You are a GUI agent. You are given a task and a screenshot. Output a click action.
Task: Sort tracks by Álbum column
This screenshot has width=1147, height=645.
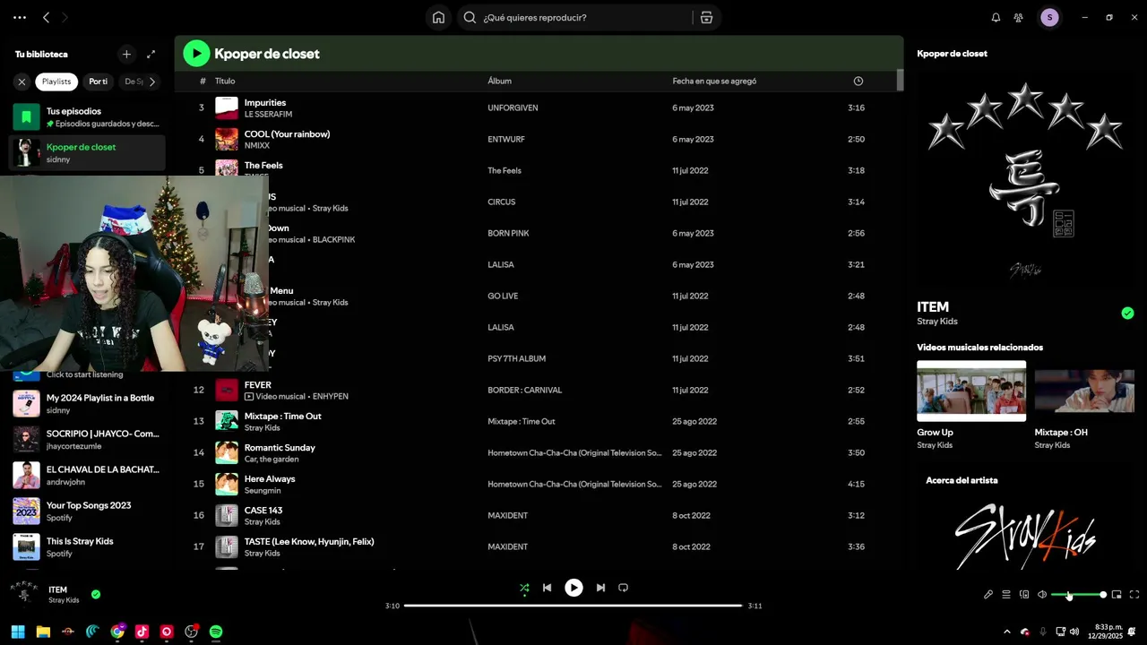pos(499,81)
